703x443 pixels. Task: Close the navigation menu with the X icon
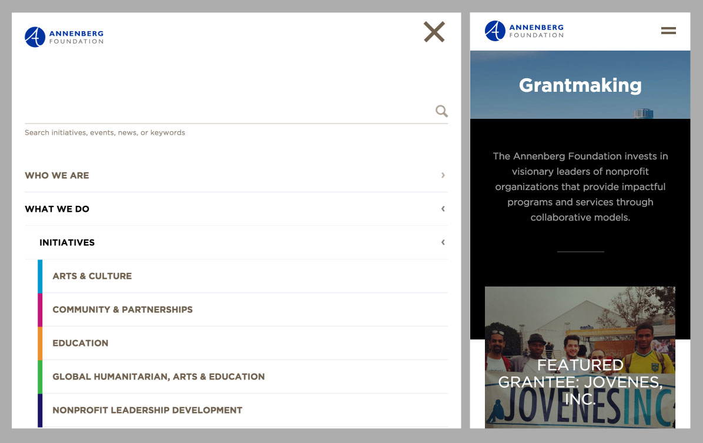point(434,32)
